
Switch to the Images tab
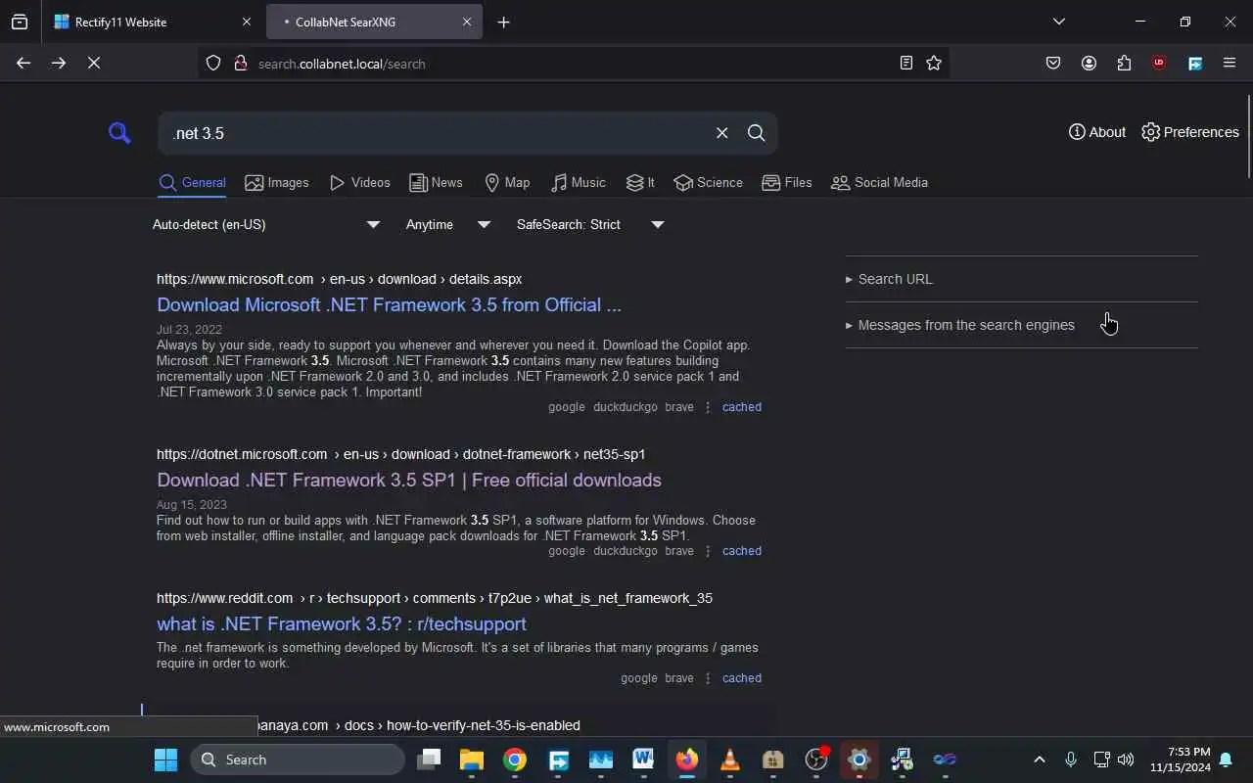(277, 183)
